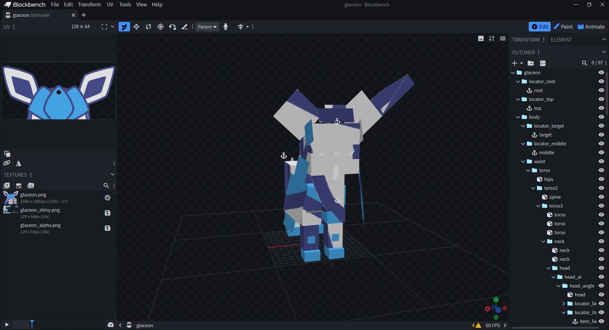Click the warning triangle in status bar

tap(478, 325)
